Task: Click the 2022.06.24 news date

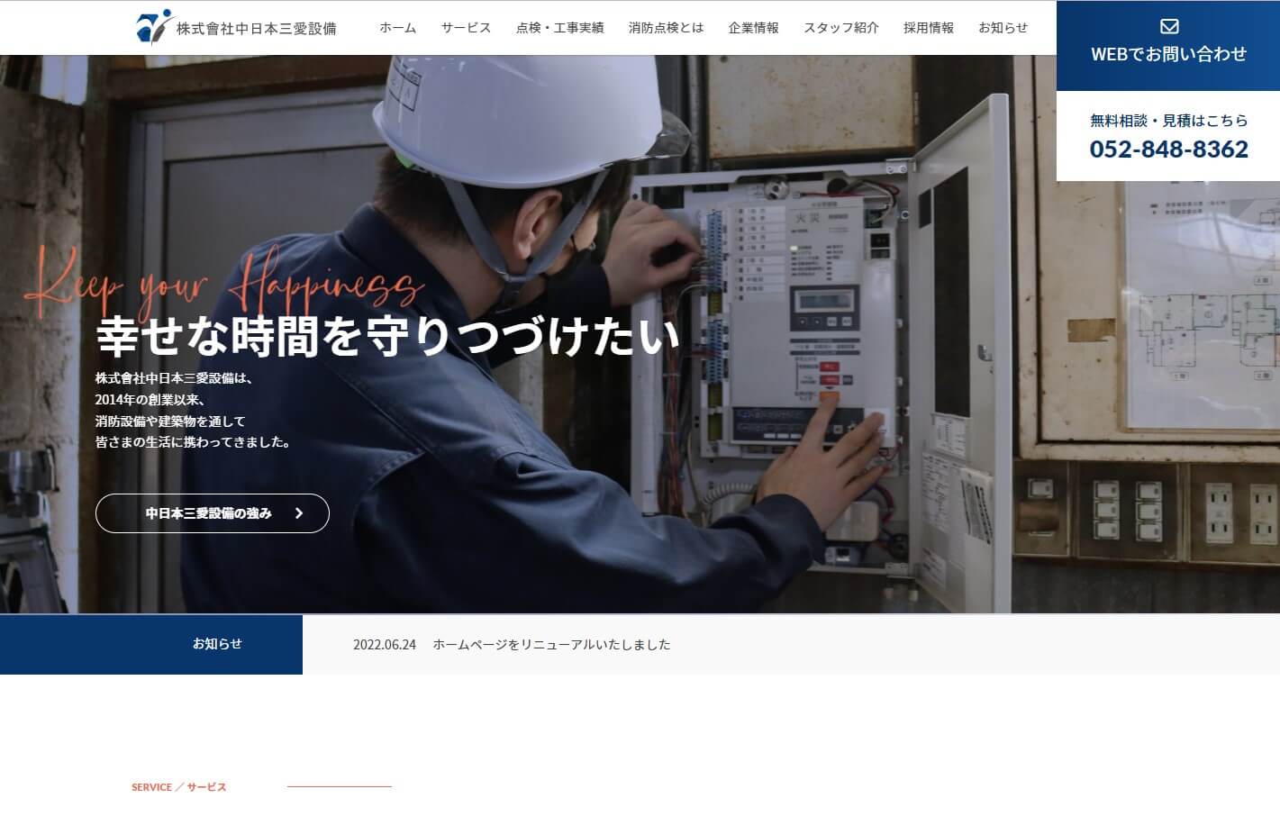Action: (385, 644)
